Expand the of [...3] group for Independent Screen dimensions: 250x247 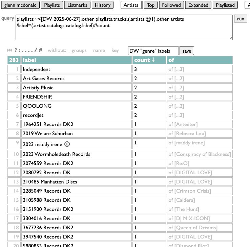[x=176, y=69]
